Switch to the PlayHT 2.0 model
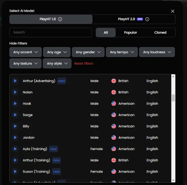This screenshot has width=187, height=185. point(134,19)
